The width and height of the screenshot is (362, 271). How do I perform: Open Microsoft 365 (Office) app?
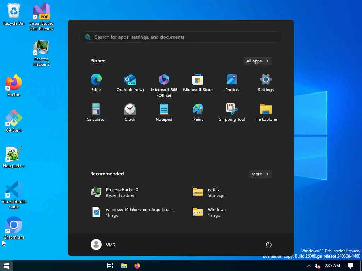click(164, 85)
